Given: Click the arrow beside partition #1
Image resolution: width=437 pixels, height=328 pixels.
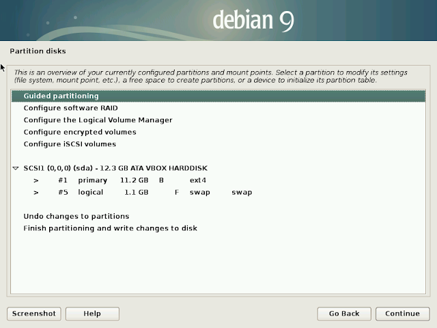Looking at the screenshot, I should [x=36, y=180].
